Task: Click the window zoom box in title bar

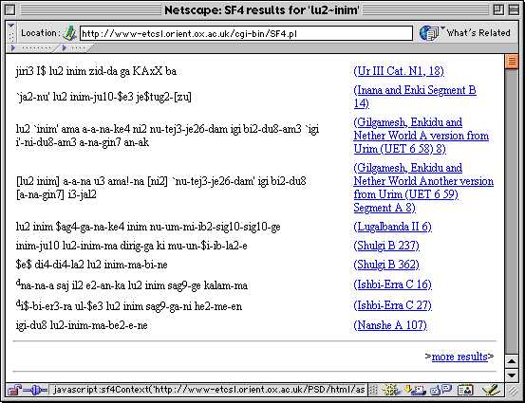Action: click(498, 10)
